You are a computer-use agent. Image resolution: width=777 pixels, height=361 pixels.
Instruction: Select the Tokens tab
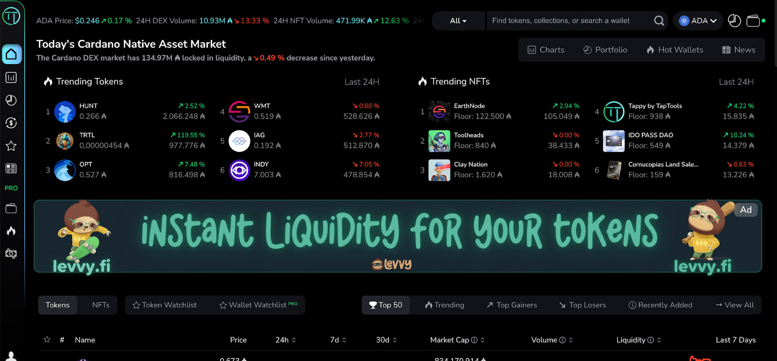tap(58, 305)
